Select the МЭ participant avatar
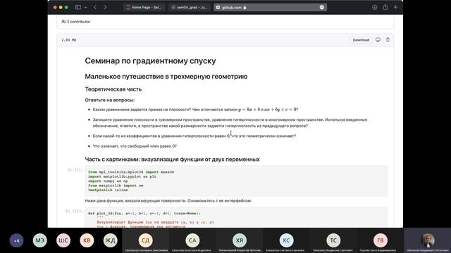 pyautogui.click(x=40, y=240)
